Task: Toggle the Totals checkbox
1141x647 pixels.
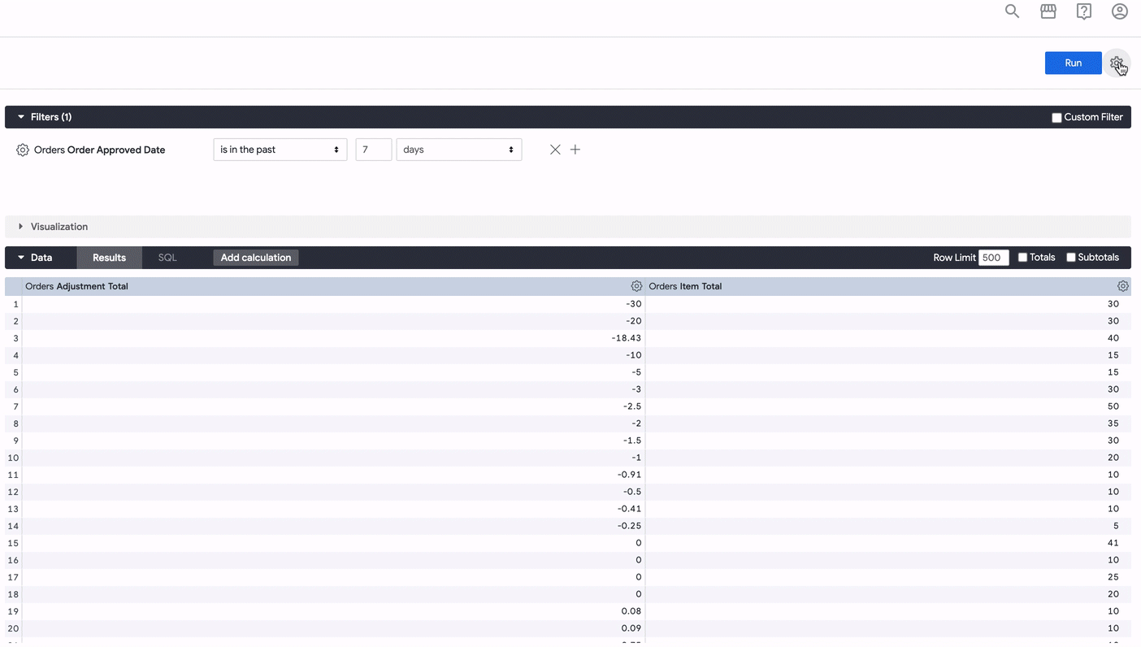Action: coord(1022,258)
